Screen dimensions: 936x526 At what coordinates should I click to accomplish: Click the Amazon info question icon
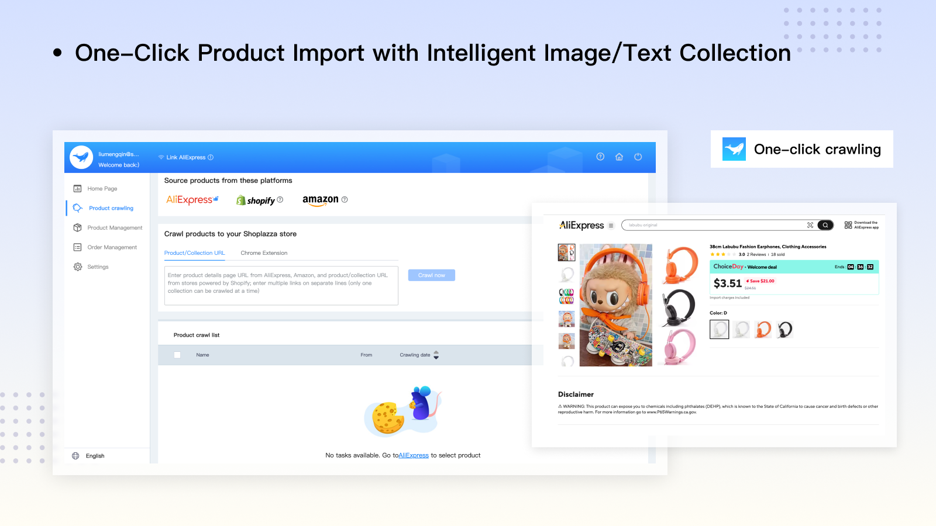click(x=345, y=200)
